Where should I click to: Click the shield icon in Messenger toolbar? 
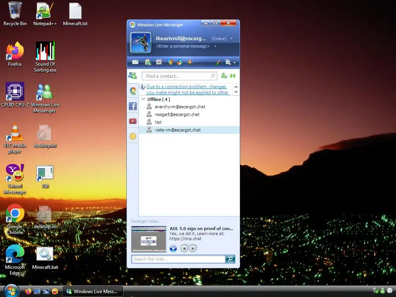(x=171, y=62)
